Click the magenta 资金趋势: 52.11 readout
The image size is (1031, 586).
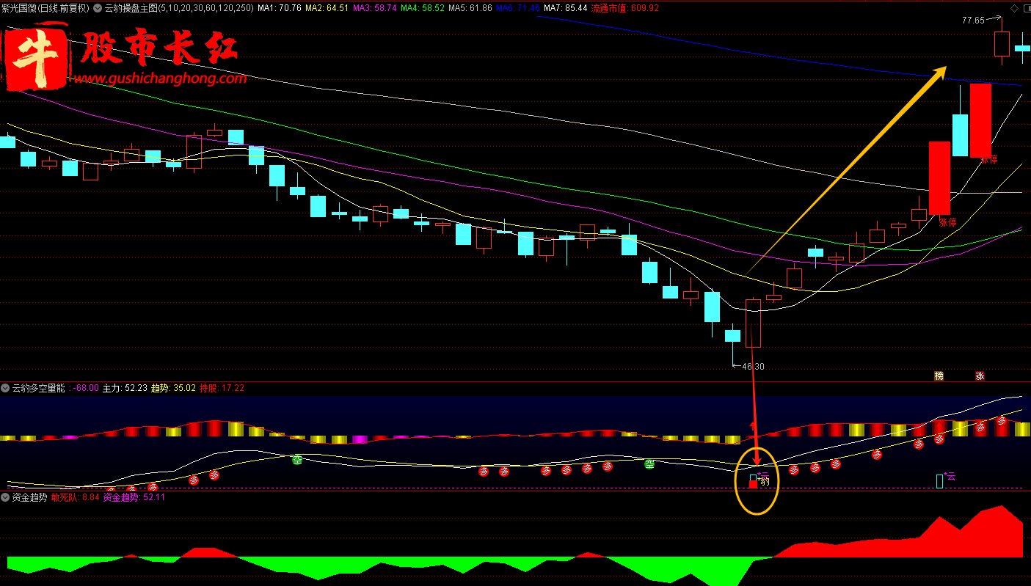point(134,497)
